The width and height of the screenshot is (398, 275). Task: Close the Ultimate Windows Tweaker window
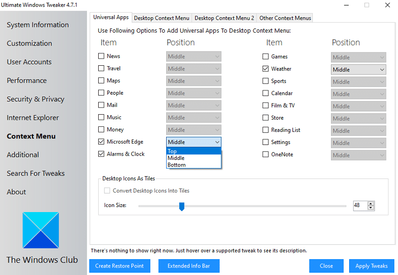[x=387, y=5]
